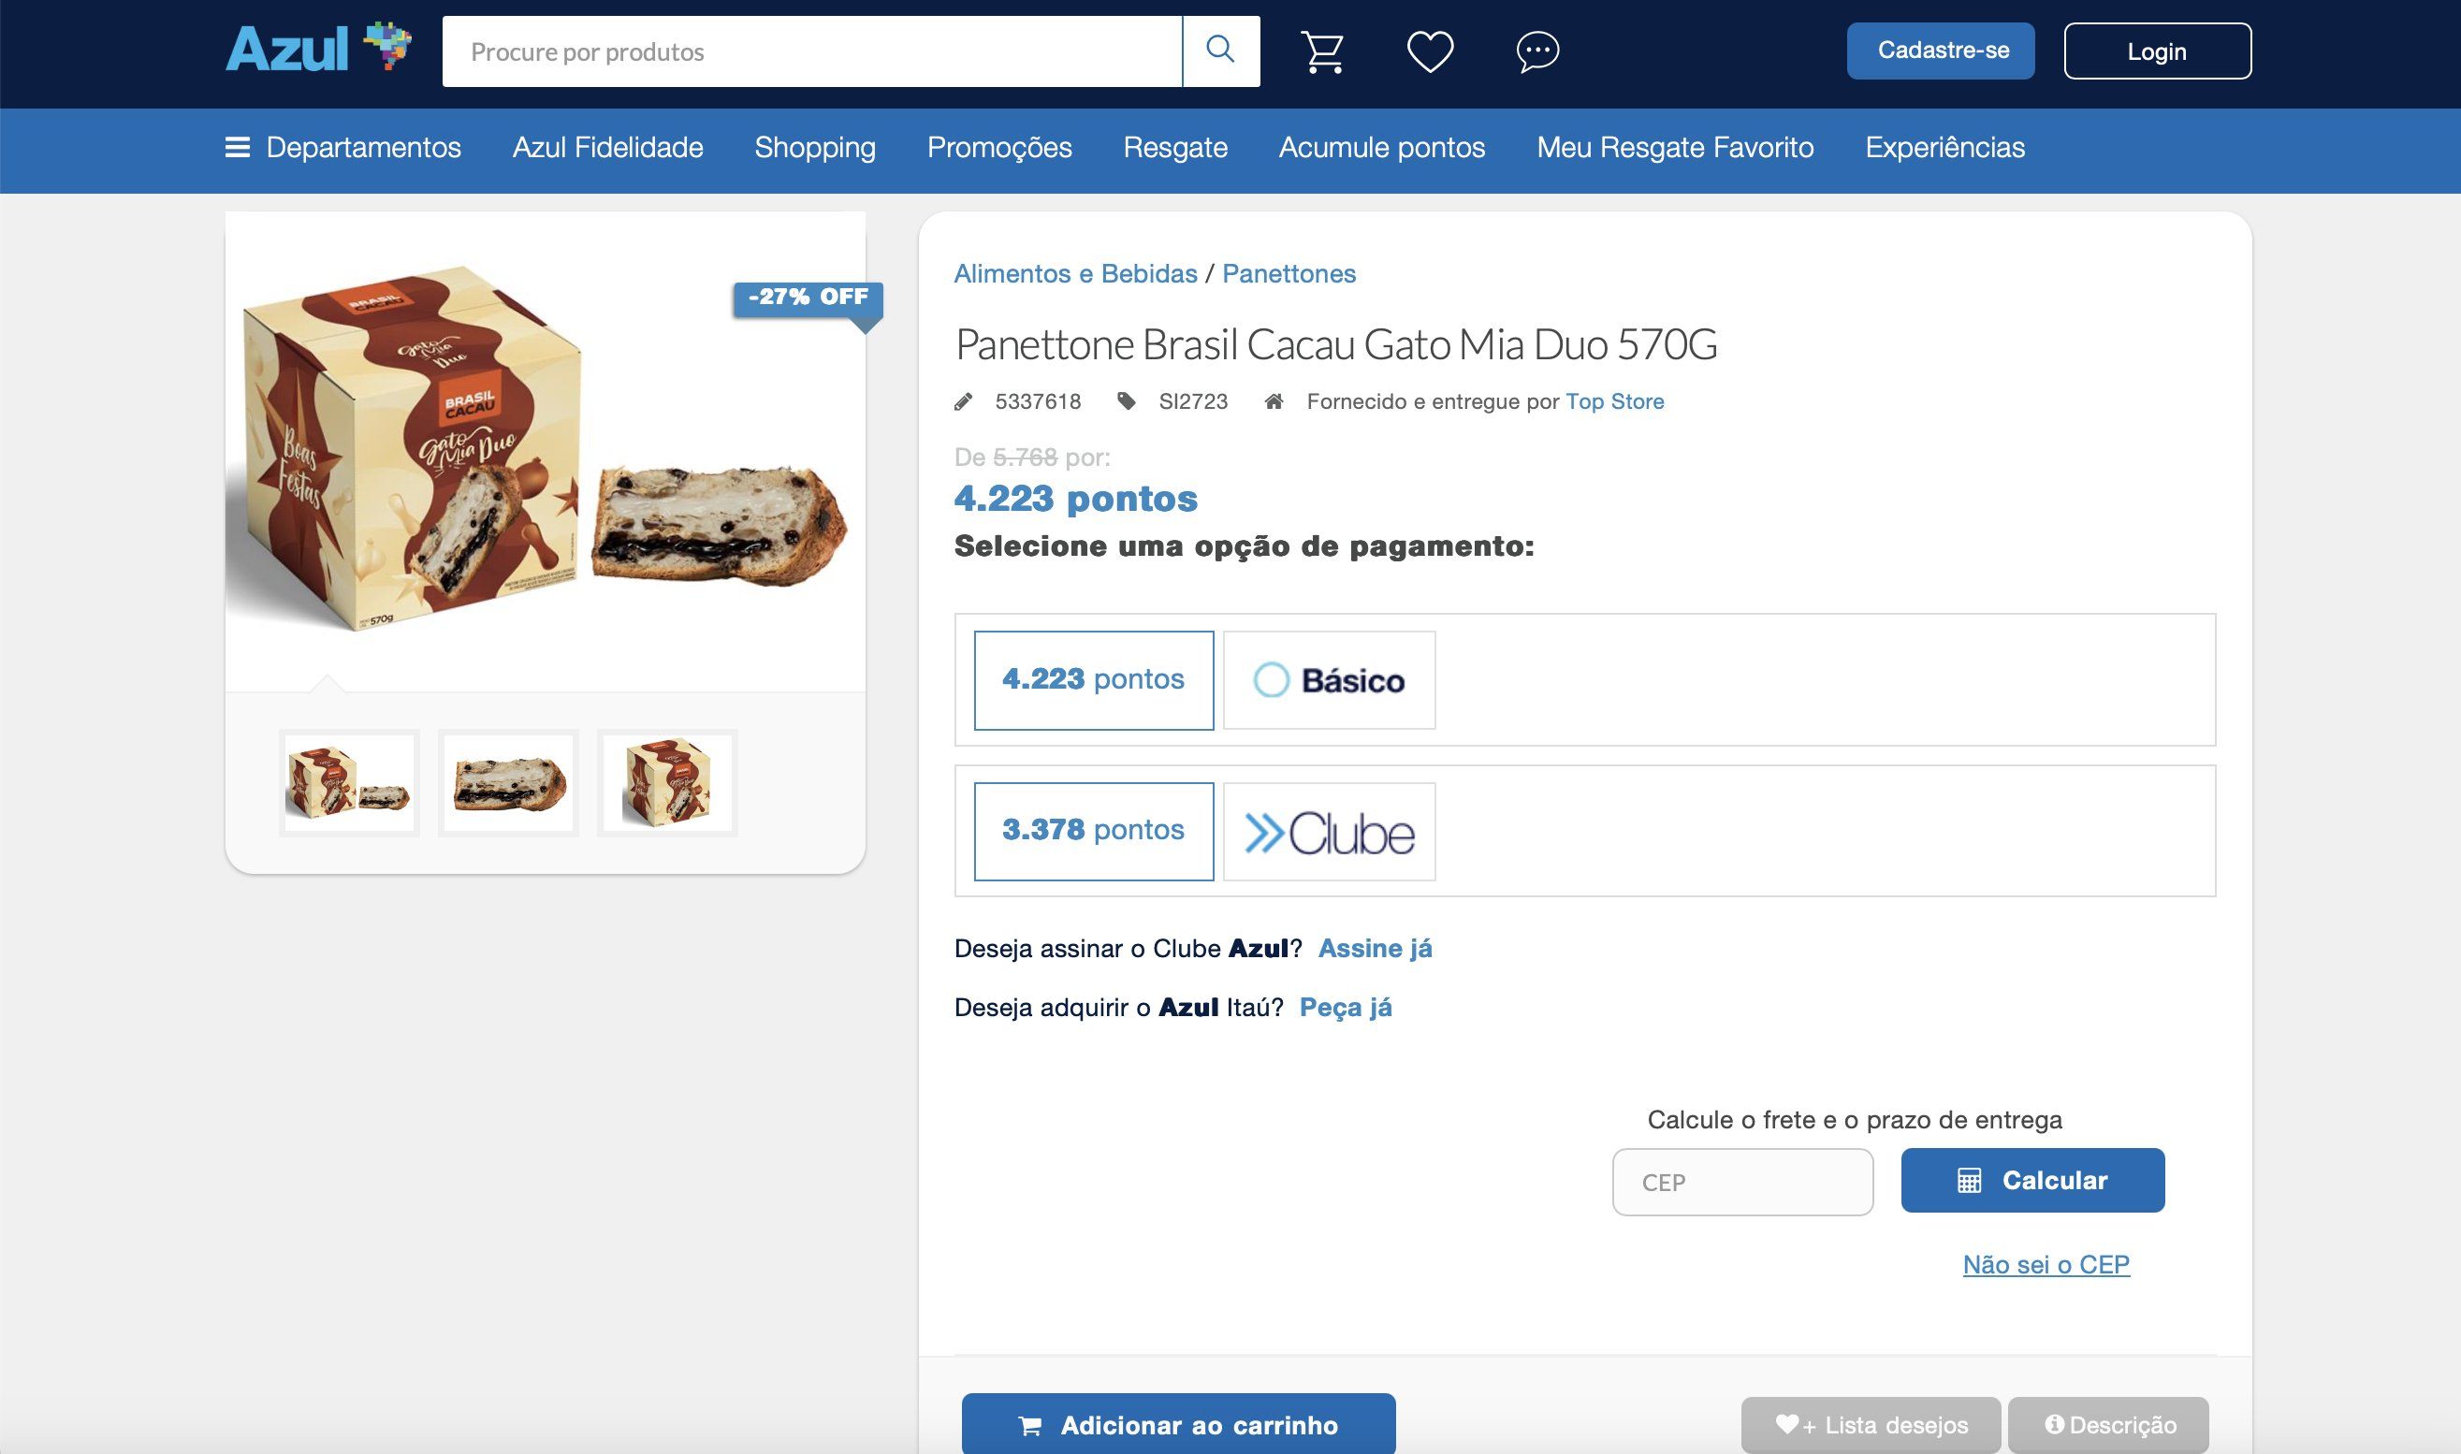Open the Panettones breadcrumb link
Screen dimensions: 2461x1454
click(1289, 273)
